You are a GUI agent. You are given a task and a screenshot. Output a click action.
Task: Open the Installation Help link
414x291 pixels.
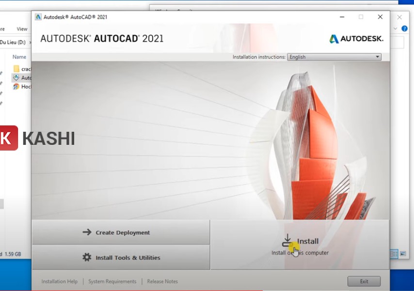tap(59, 281)
